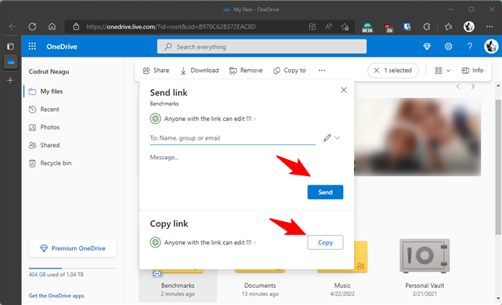Open the account profile picture in OneDrive header
The image size is (502, 305).
[491, 47]
